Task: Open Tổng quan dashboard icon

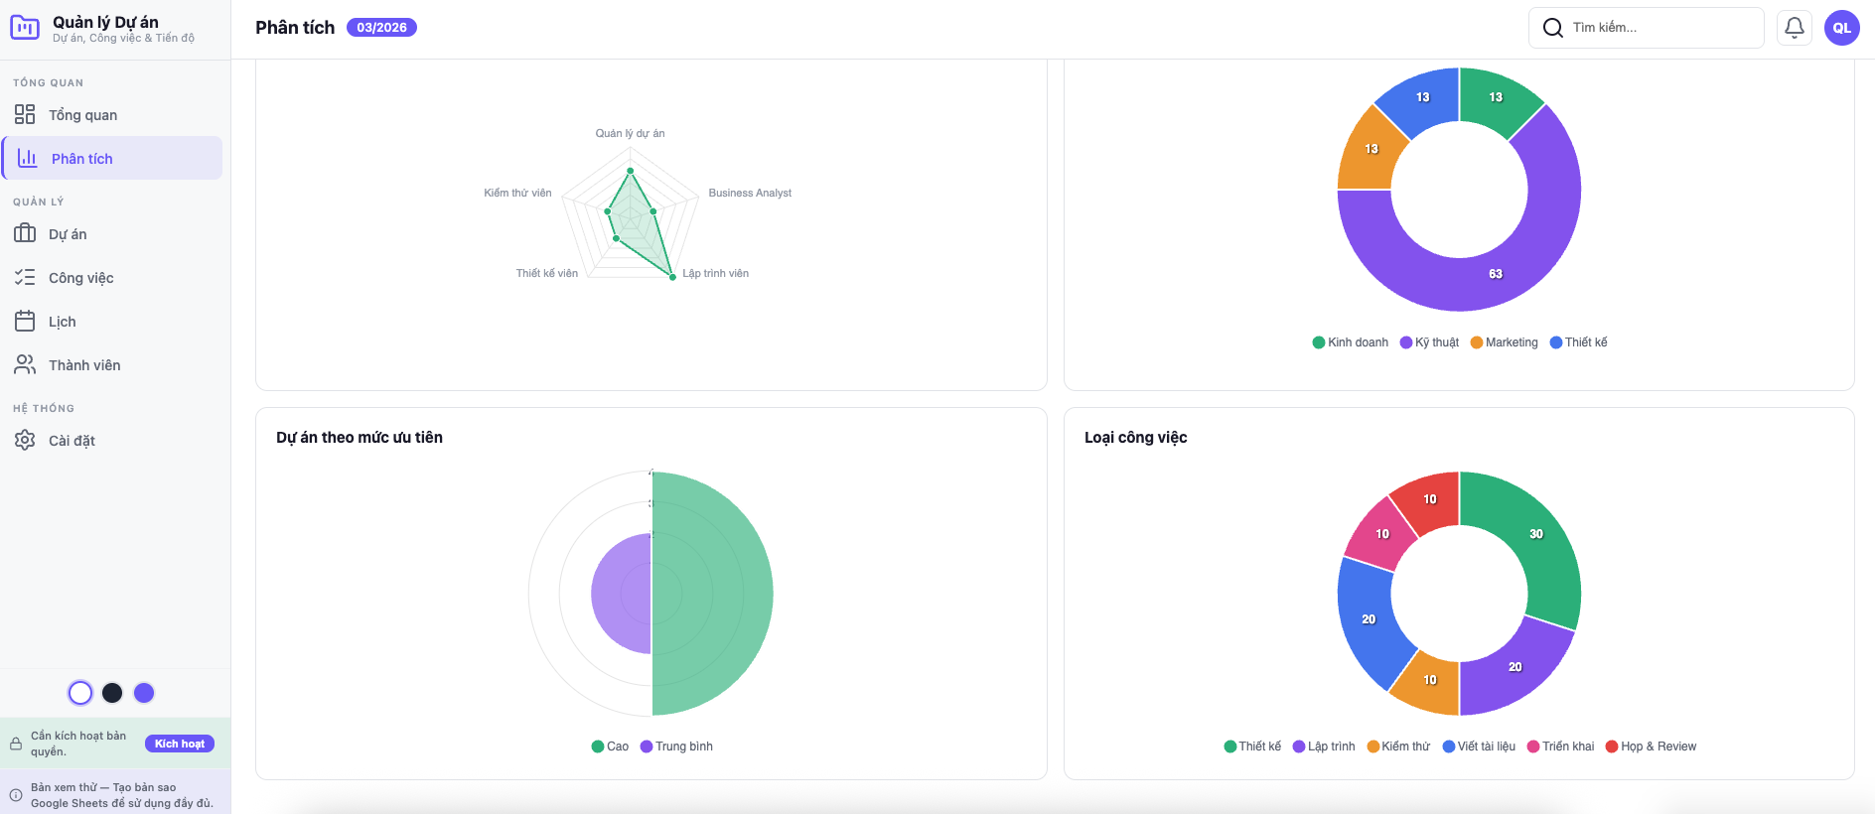Action: pos(25,115)
